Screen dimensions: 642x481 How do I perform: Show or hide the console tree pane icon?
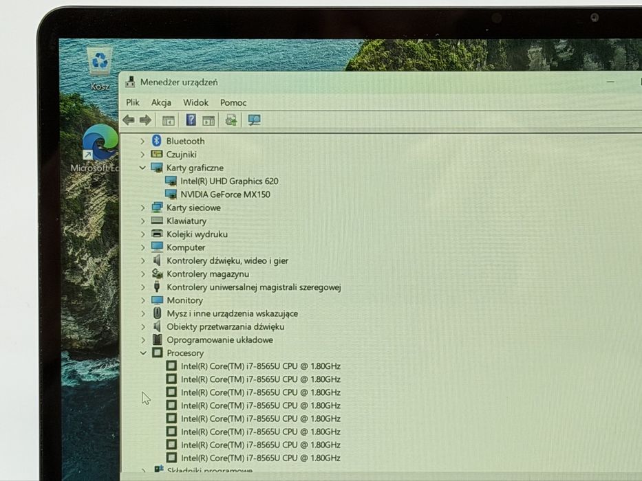tap(169, 120)
